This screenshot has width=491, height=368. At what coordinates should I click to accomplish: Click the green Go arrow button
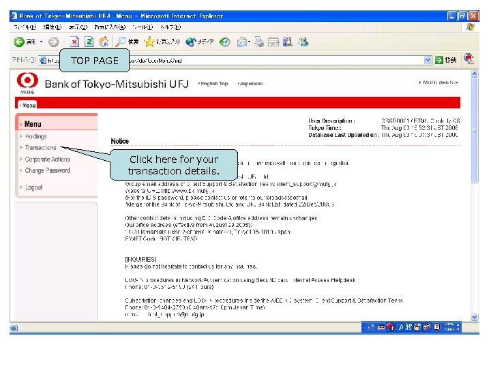point(439,60)
